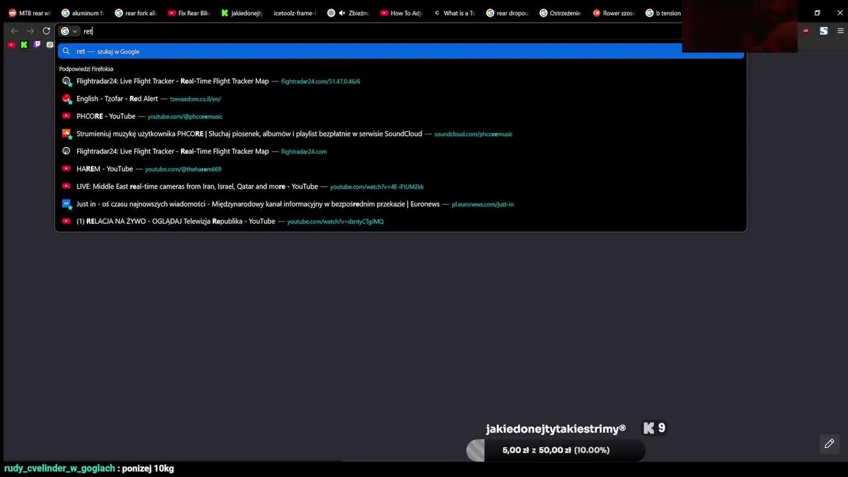Click the pencil edit icon at bottom right
The width and height of the screenshot is (848, 477).
[829, 444]
